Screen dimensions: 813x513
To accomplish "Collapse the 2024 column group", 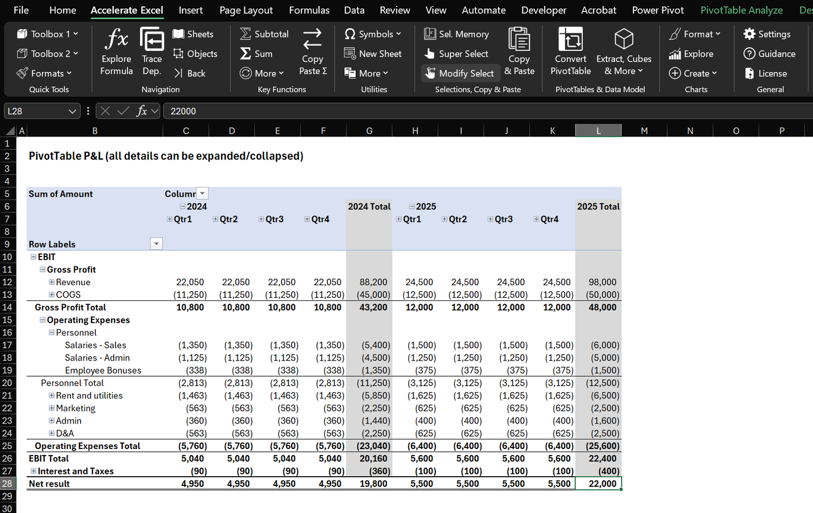I will (183, 206).
